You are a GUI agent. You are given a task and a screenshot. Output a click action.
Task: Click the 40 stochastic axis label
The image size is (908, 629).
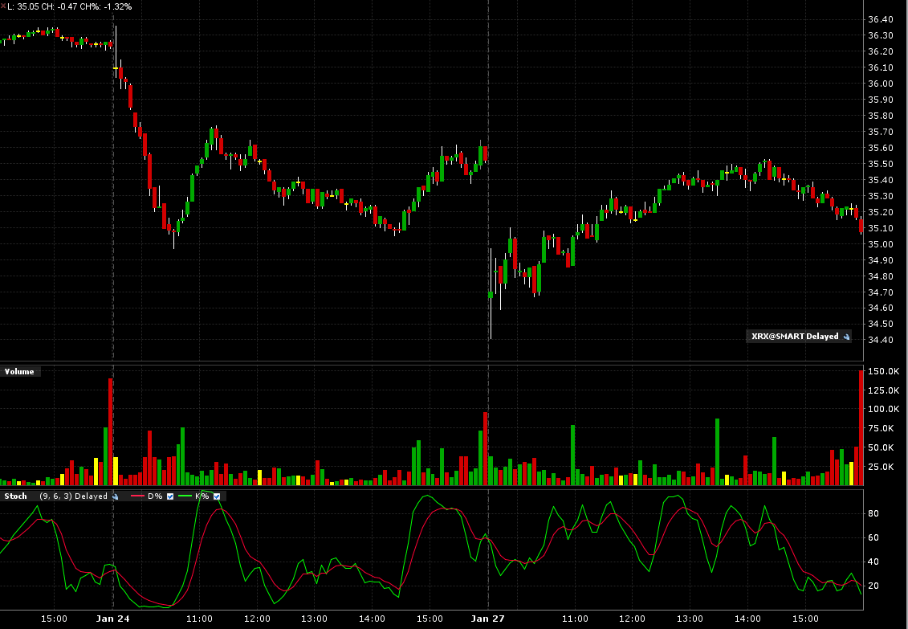coord(873,562)
